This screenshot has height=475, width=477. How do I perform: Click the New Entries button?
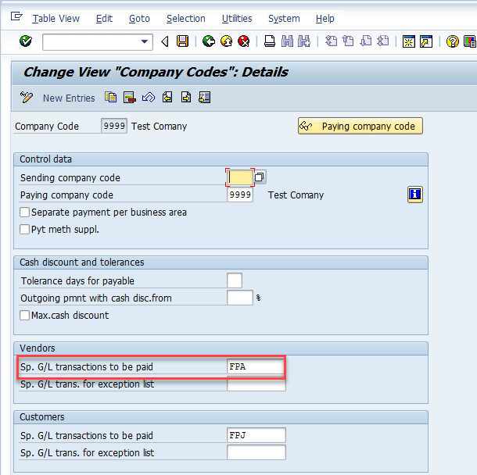click(69, 98)
